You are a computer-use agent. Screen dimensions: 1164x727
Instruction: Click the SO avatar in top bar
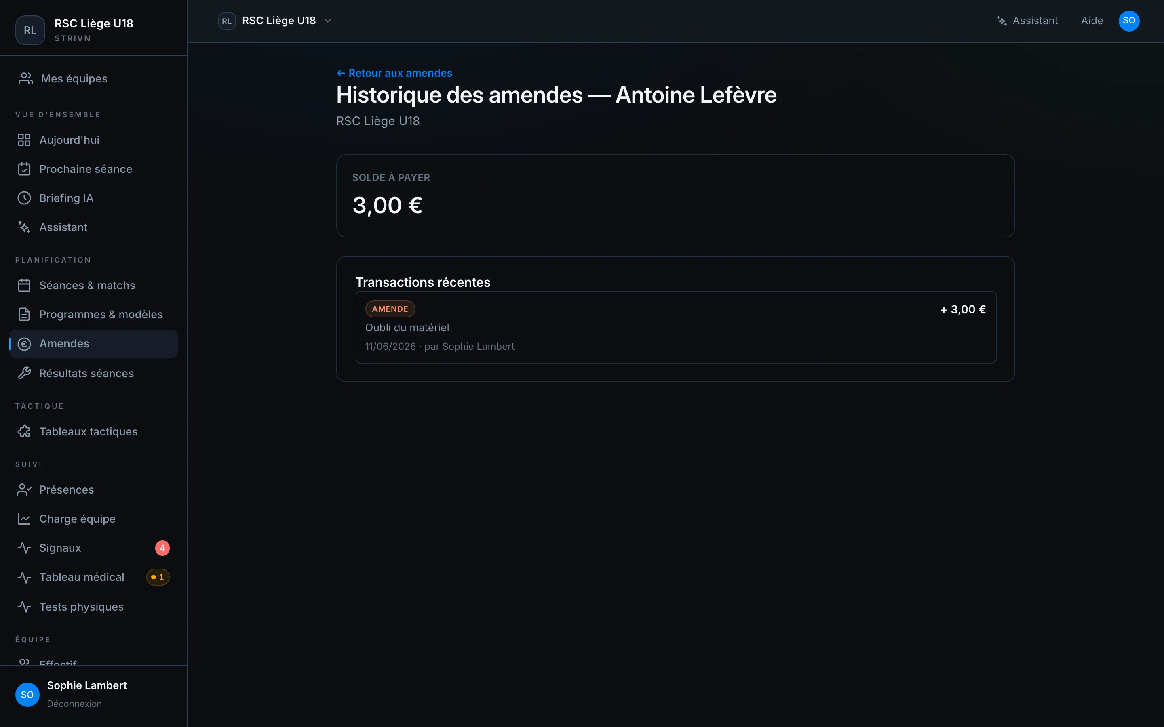(1129, 21)
